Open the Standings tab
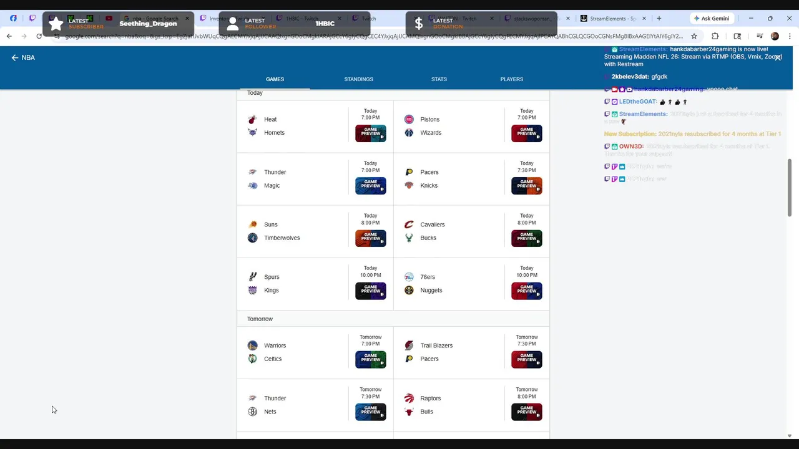This screenshot has width=799, height=449. (x=358, y=79)
